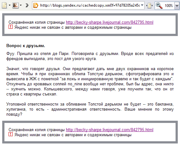The height and width of the screenshot is (146, 180).
Task: Click the fit-to-width page icon
Action: [x=149, y=5]
